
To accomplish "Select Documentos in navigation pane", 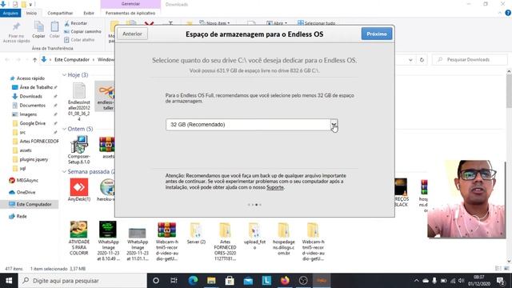I will (32, 106).
